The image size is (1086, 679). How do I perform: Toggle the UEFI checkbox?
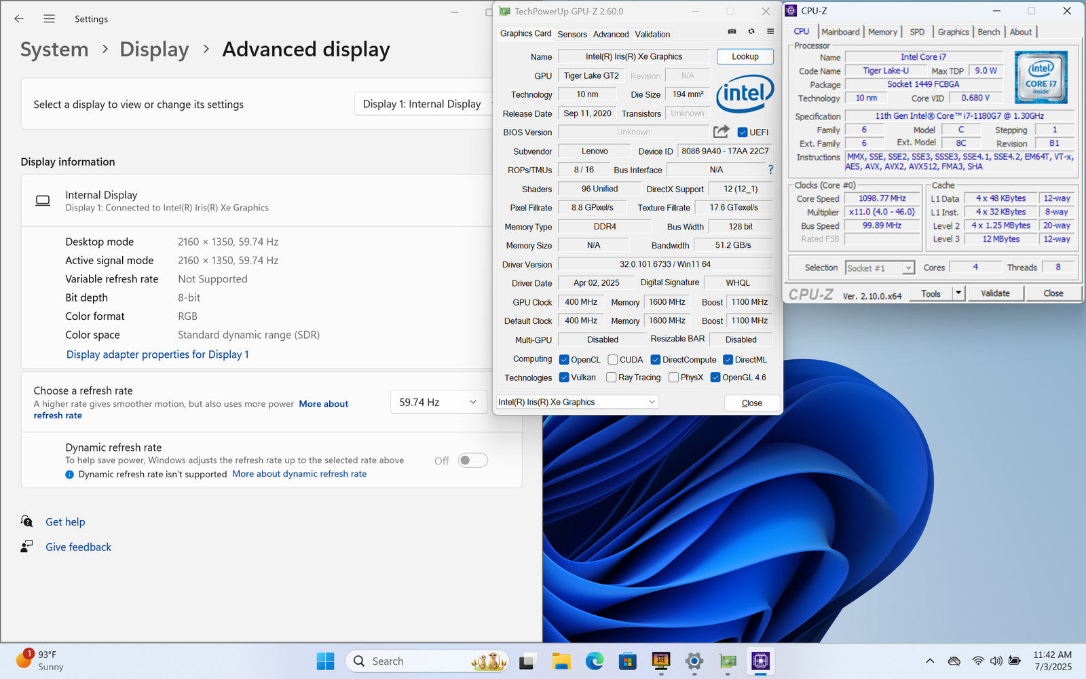coord(743,132)
